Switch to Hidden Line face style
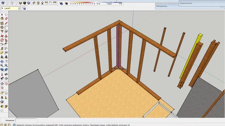 click(x=16, y=3)
